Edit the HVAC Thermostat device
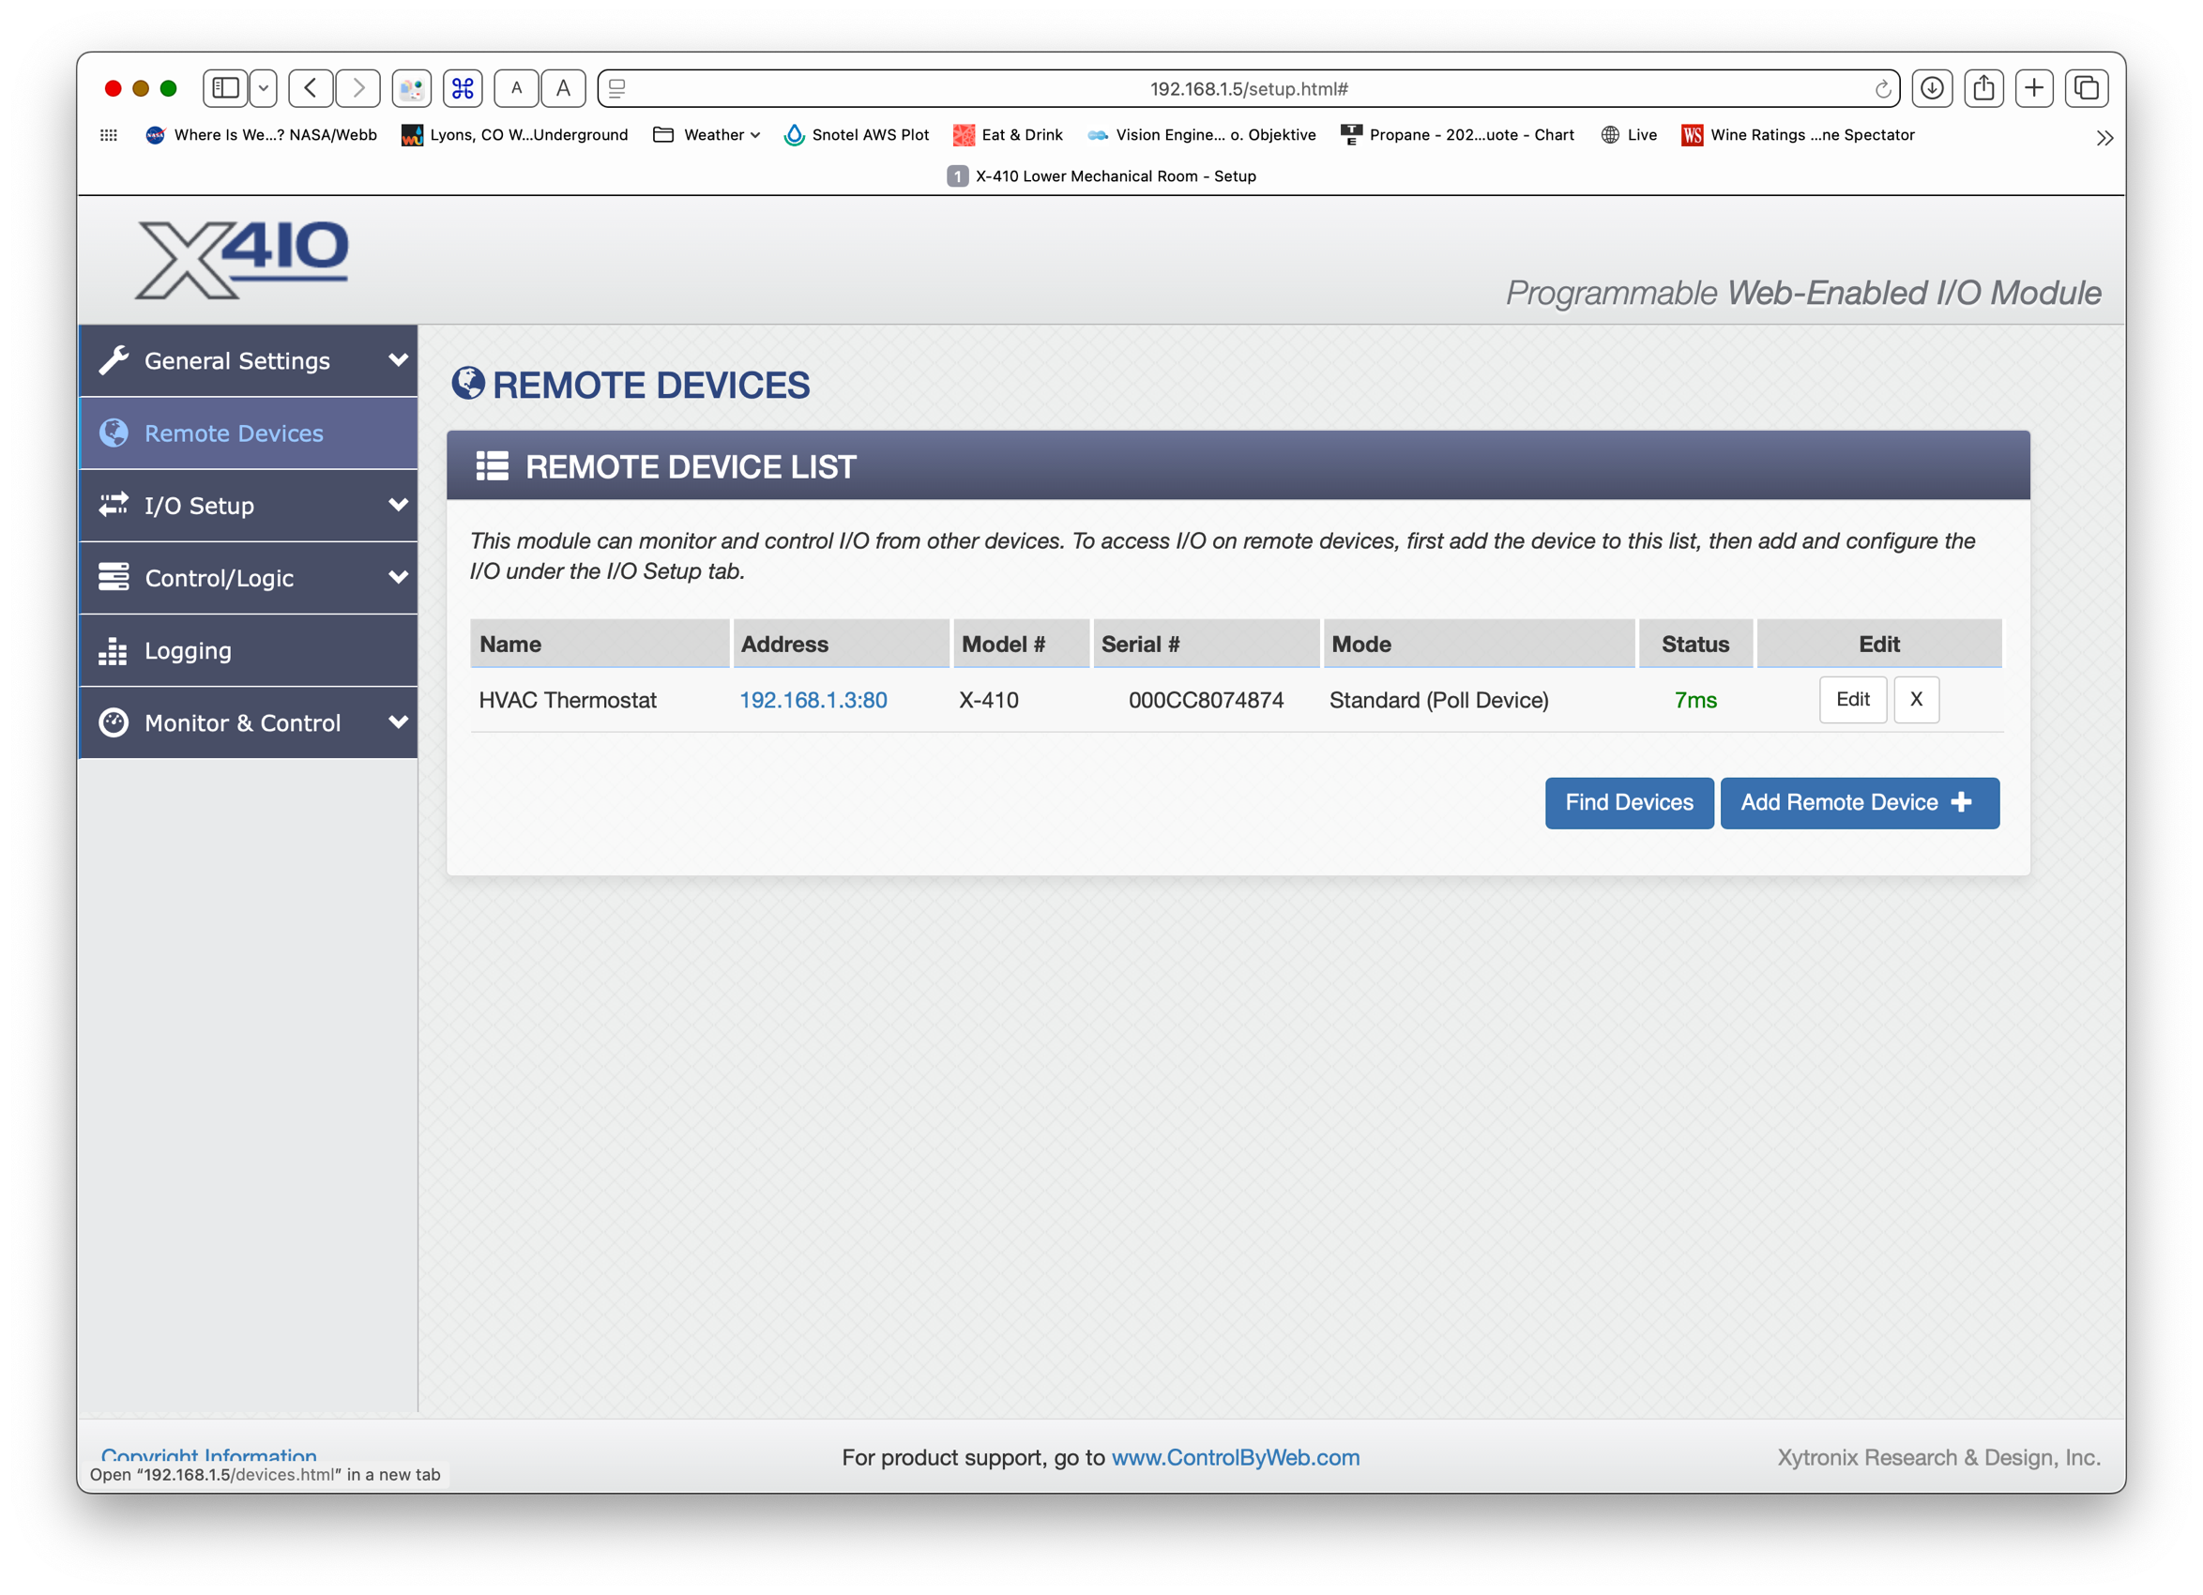This screenshot has width=2203, height=1595. [x=1853, y=699]
